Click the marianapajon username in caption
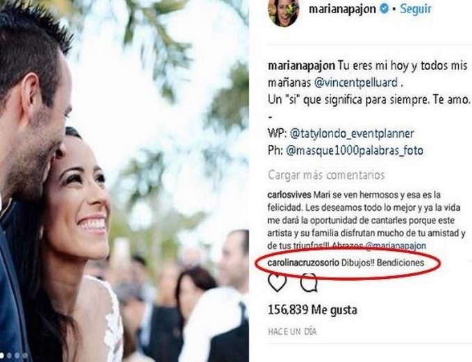 301,66
